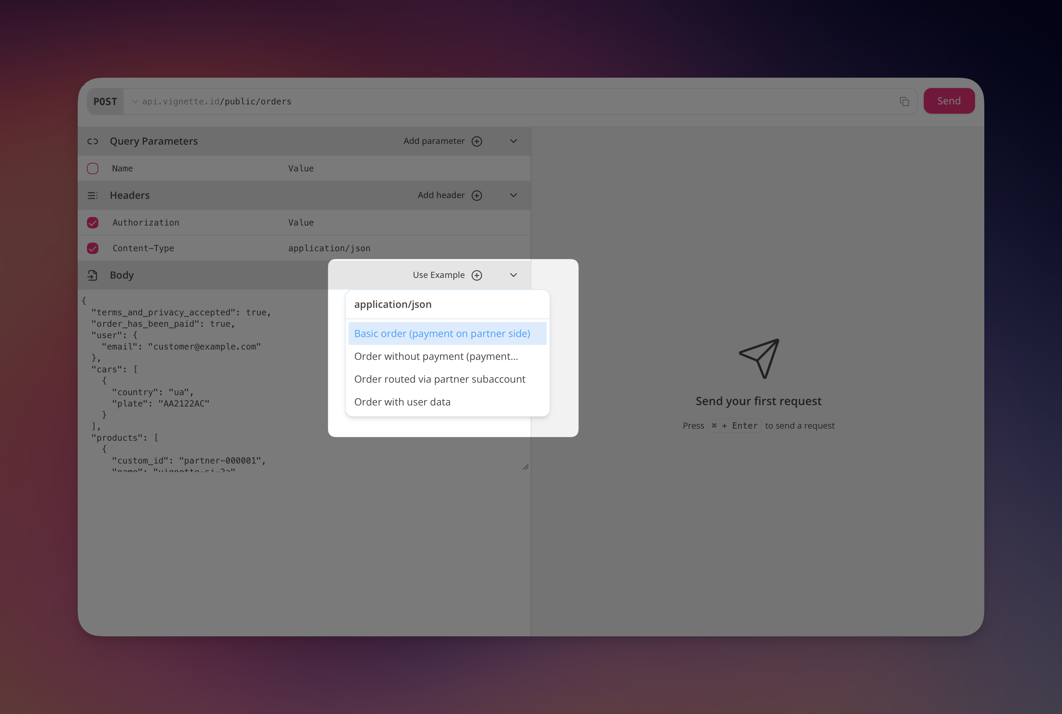Click the paper plane send icon
The image size is (1062, 714).
[759, 358]
